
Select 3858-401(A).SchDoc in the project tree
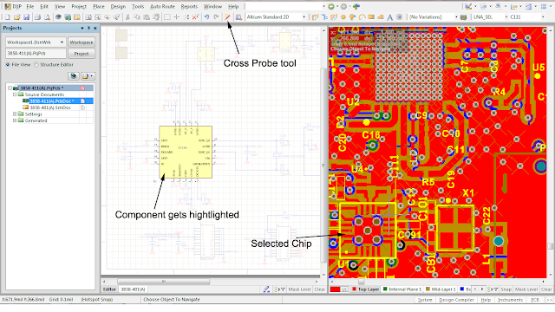point(50,107)
